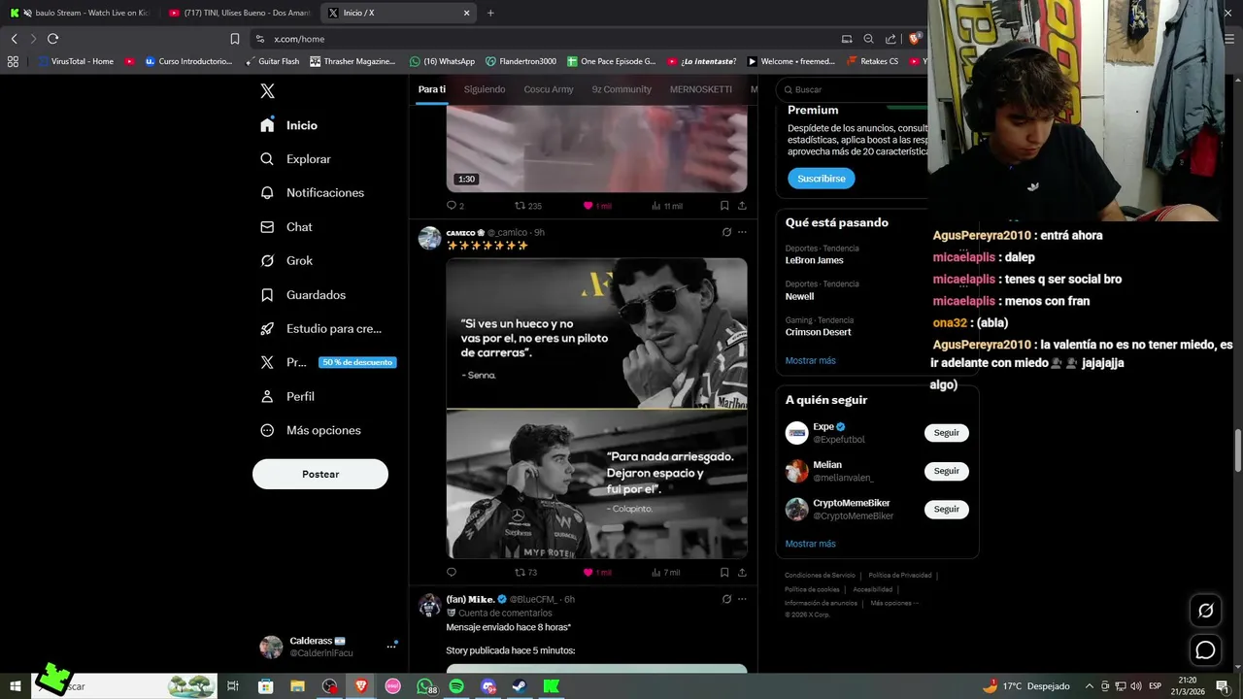Viewport: 1243px width, 699px height.
Task: Click the Suscribirse Premium button
Action: pos(822,179)
